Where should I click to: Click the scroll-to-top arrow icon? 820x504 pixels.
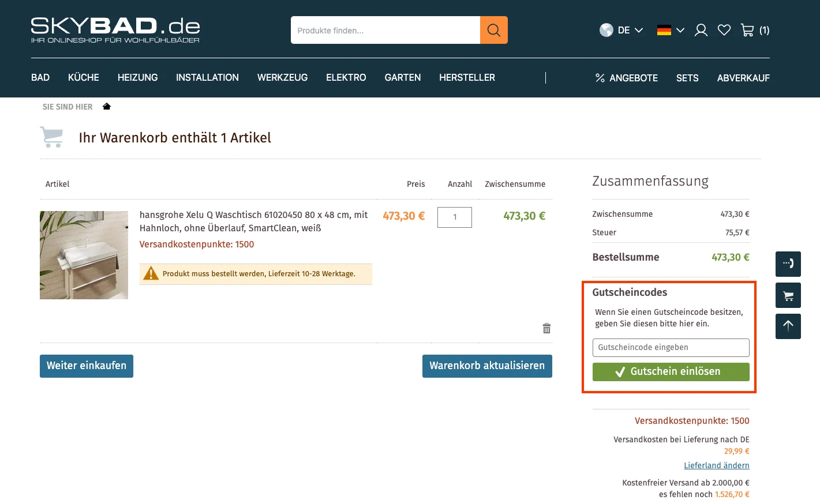click(x=788, y=326)
